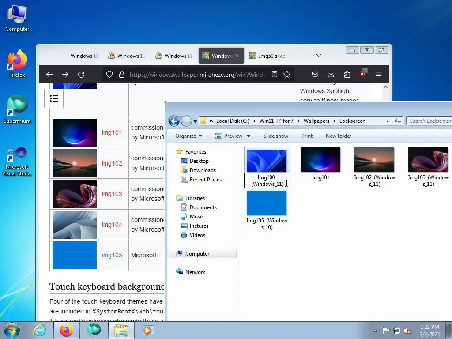Click the Firefox URL address bar
The width and height of the screenshot is (452, 339).
(197, 75)
